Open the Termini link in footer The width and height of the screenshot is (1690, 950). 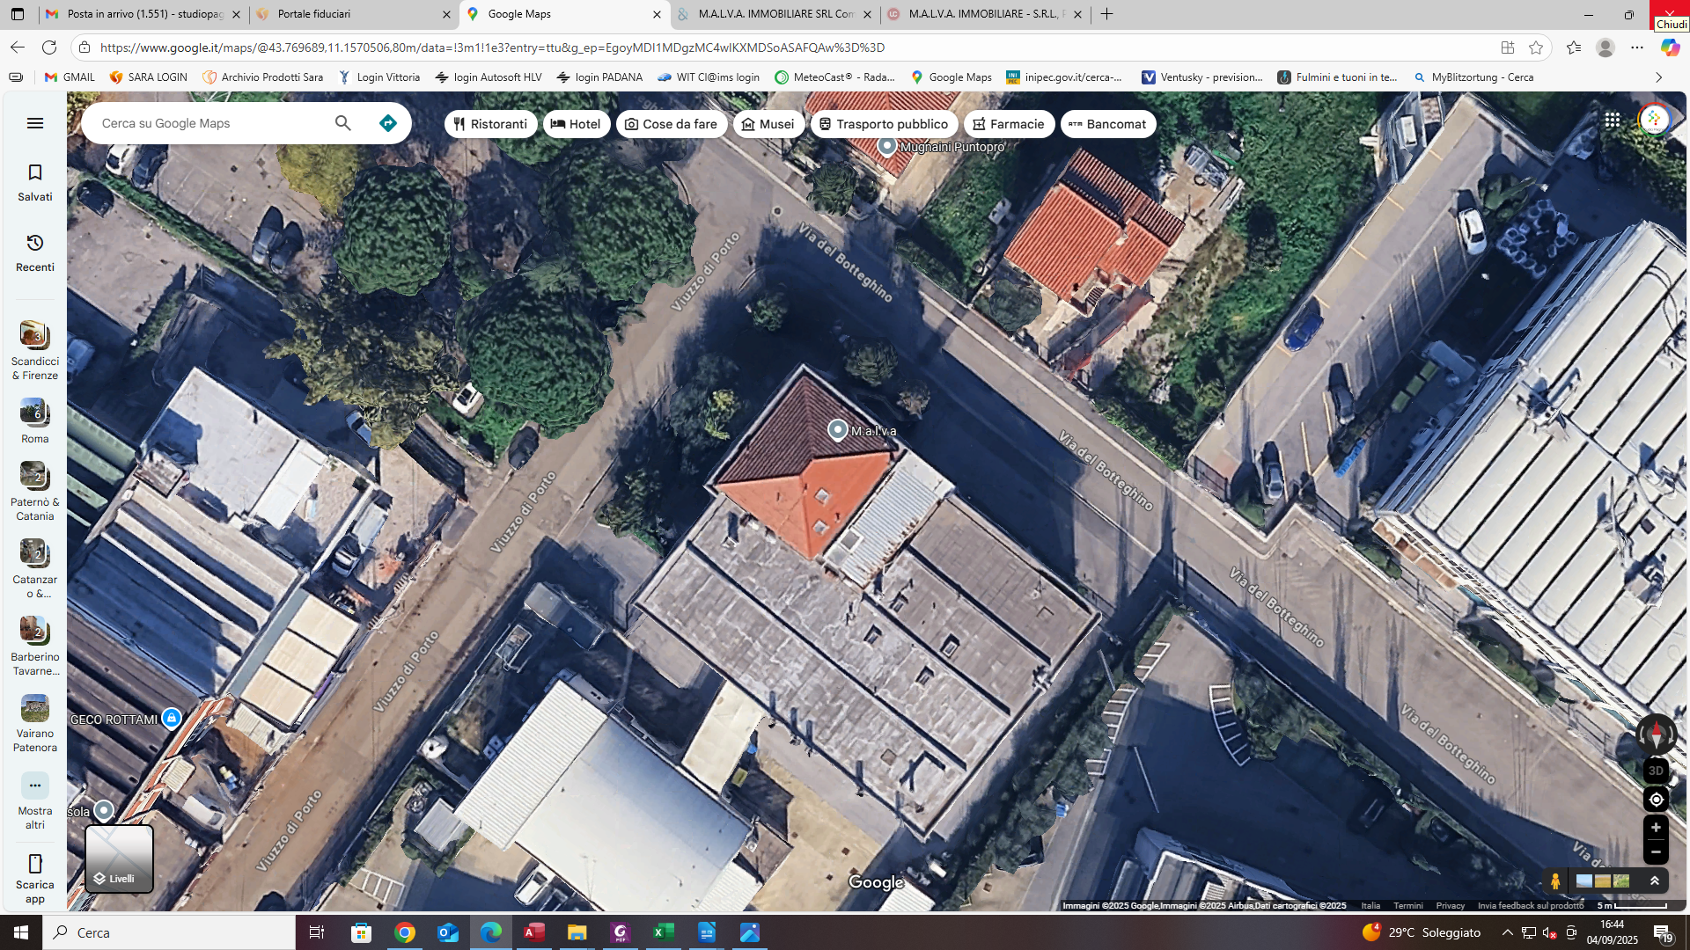tap(1407, 905)
